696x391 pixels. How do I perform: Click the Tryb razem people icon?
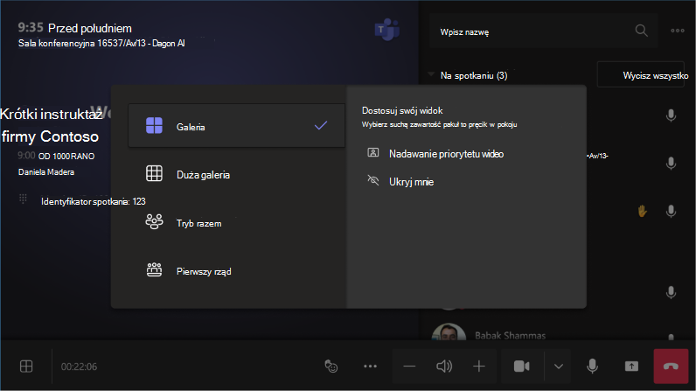(x=154, y=221)
